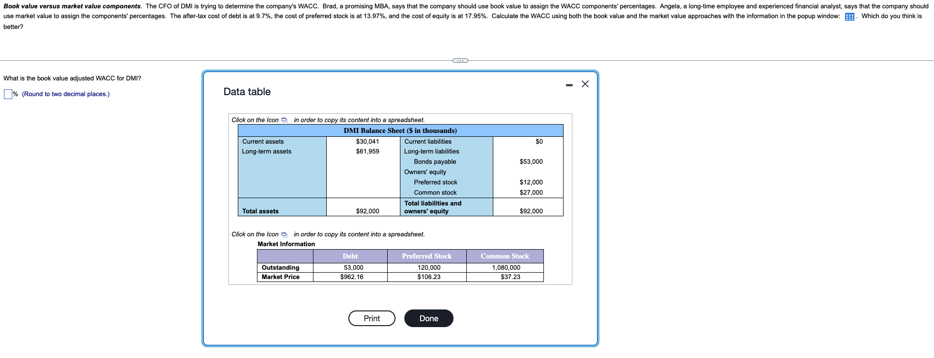
Task: Select the book value WACC question text
Action: (x=72, y=78)
